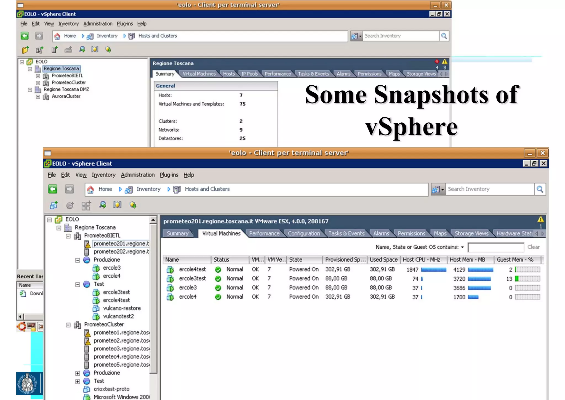Click the tab scroll right arrow in front window
Image resolution: width=565 pixels, height=400 pixels.
[543, 234]
